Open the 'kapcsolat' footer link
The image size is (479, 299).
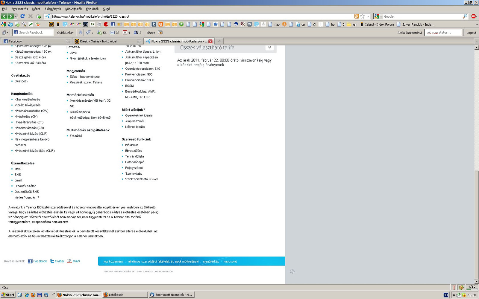[x=230, y=261]
